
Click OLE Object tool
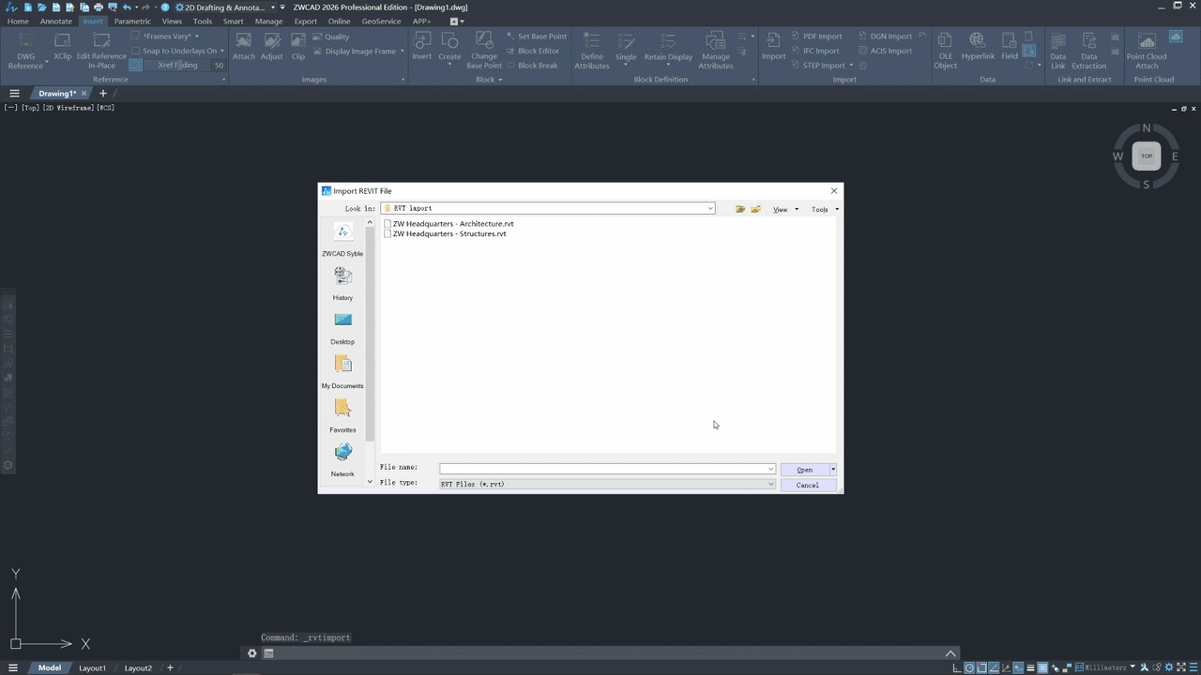tap(945, 52)
